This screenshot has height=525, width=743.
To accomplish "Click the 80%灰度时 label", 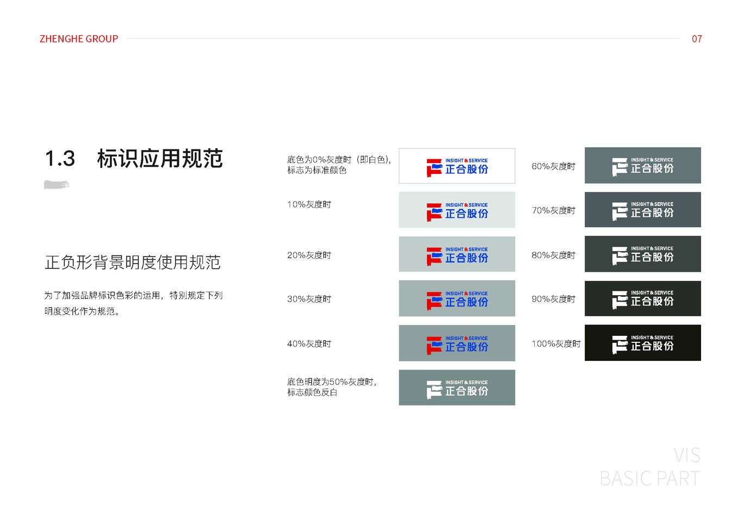I will [554, 255].
